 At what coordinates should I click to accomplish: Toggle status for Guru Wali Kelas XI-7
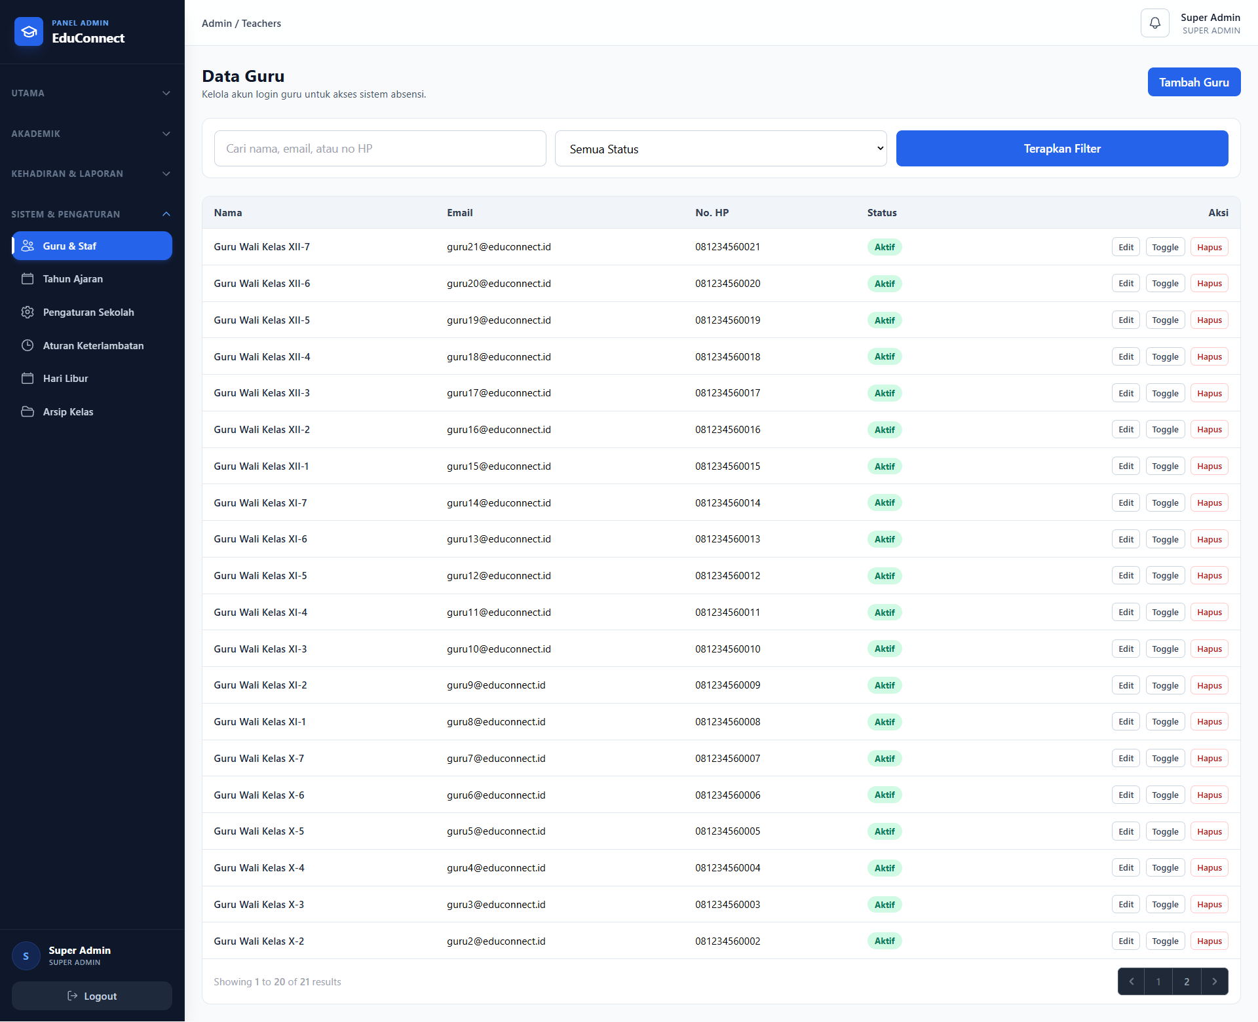(x=1165, y=502)
